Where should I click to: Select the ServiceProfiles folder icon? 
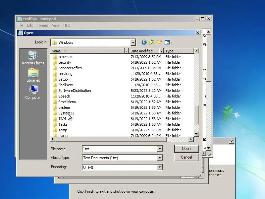[x=55, y=68]
